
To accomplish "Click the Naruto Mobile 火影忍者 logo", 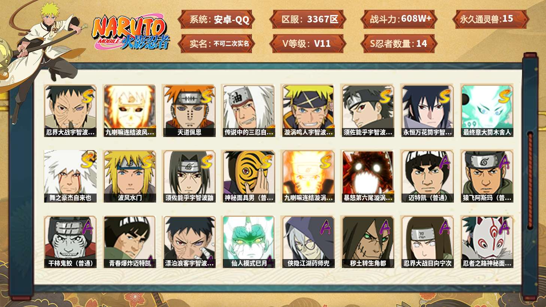I will [131, 32].
